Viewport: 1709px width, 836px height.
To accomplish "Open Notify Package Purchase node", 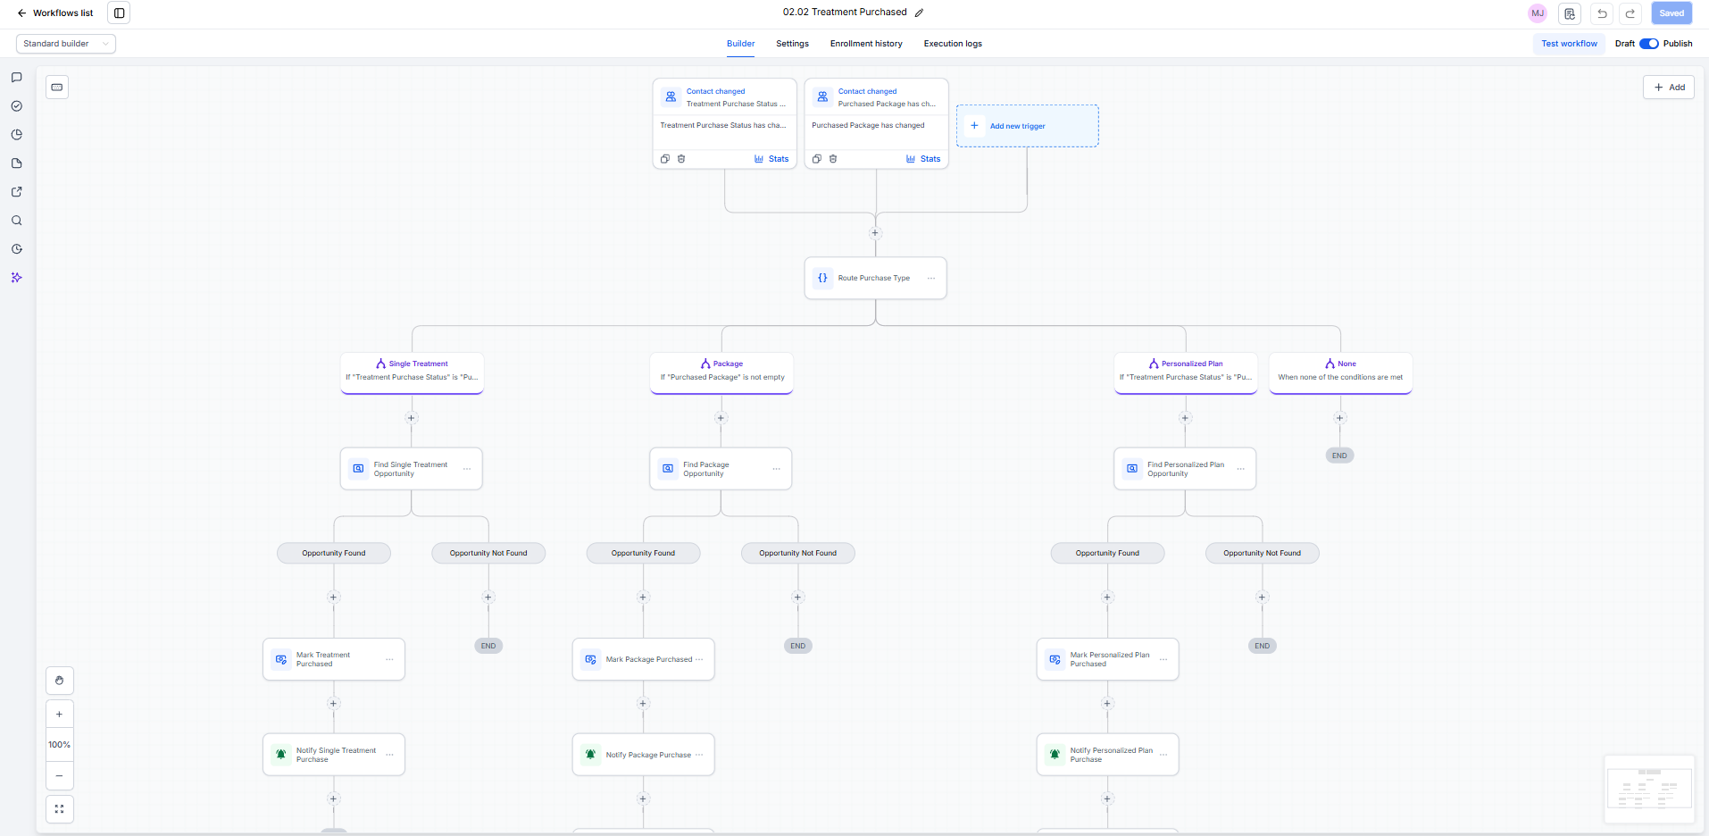I will [x=643, y=755].
